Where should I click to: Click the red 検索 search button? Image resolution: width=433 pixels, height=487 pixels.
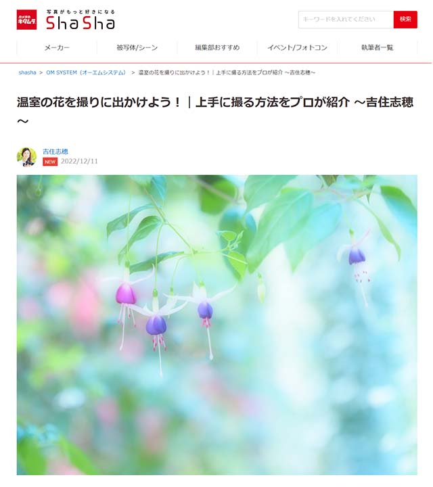pos(405,20)
